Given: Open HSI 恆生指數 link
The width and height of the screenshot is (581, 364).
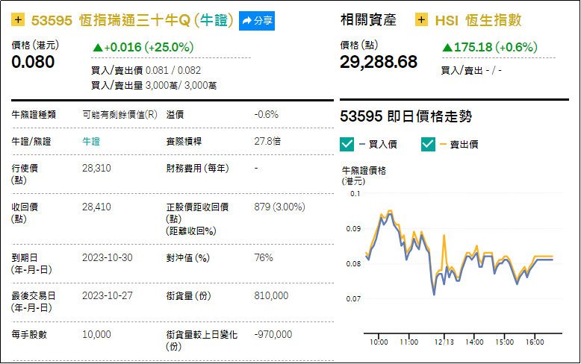Looking at the screenshot, I should pos(479,20).
